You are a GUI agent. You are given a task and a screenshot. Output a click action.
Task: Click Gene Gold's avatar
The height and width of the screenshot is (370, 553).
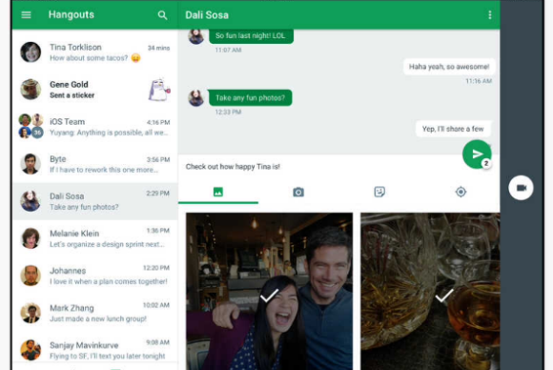click(31, 90)
